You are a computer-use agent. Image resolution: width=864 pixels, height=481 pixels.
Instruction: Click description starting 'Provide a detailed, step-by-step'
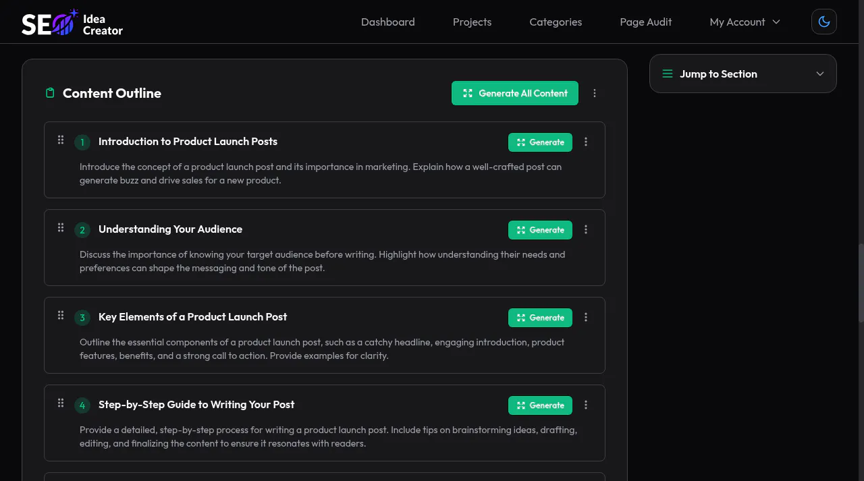(x=328, y=436)
